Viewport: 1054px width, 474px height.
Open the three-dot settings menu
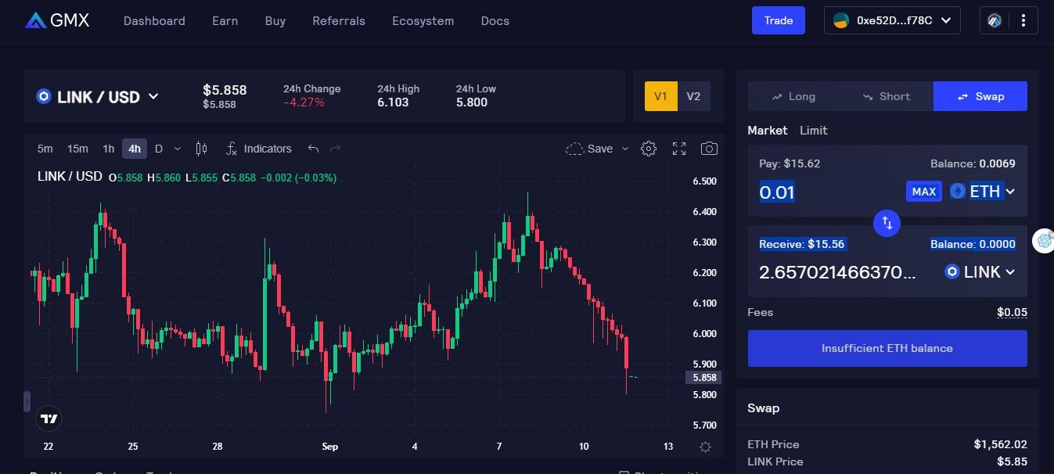[x=1023, y=21]
